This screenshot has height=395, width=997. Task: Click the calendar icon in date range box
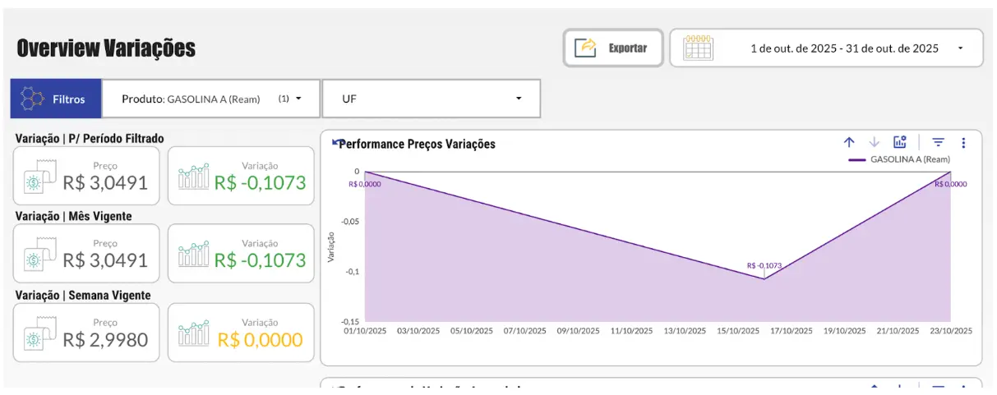point(698,48)
